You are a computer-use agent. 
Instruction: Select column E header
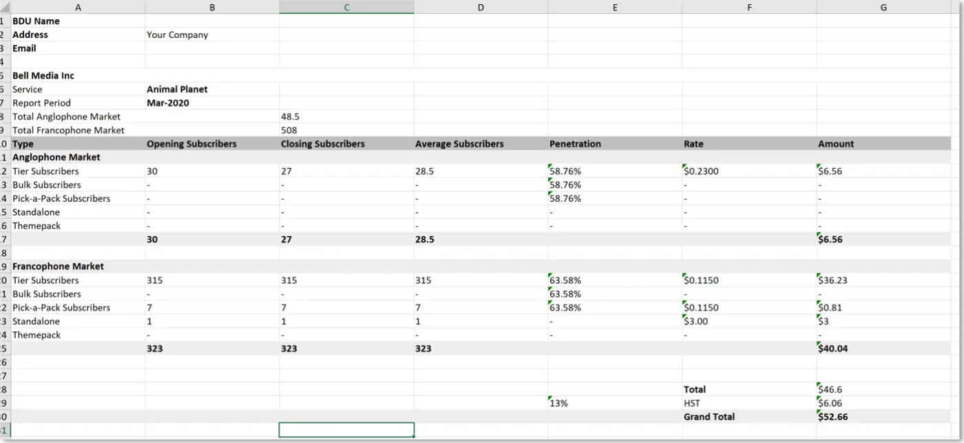coord(615,8)
